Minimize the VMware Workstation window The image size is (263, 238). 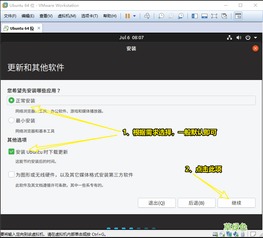[x=226, y=5]
